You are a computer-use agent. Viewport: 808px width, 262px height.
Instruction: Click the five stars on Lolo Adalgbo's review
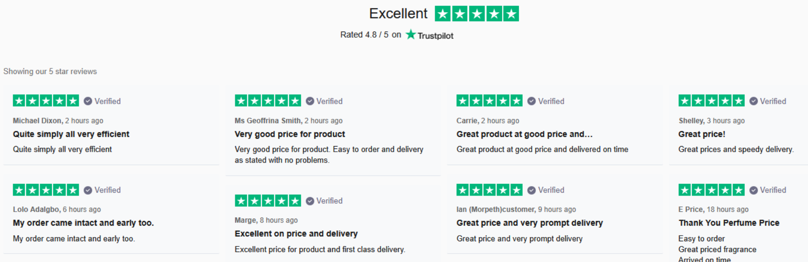tap(46, 190)
